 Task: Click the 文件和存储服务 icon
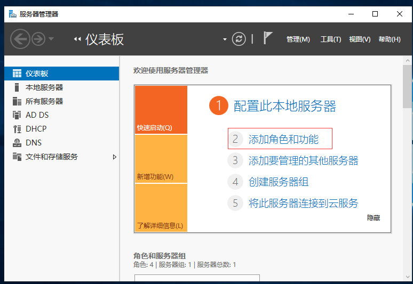[17, 157]
